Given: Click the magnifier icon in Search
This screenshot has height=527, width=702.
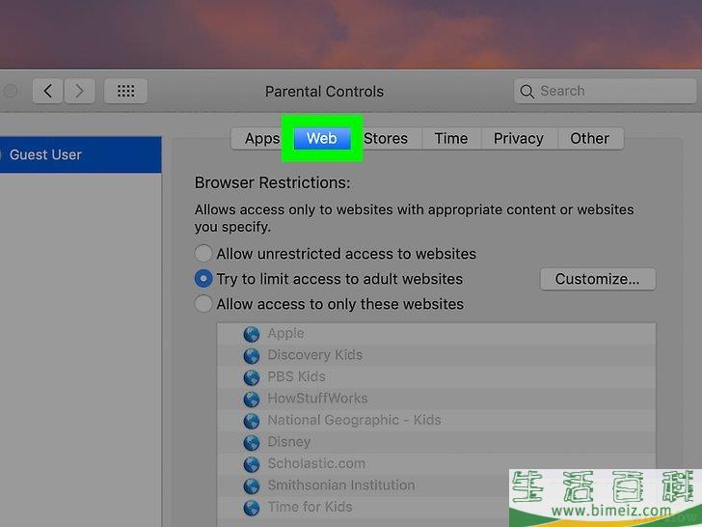Looking at the screenshot, I should pos(526,92).
